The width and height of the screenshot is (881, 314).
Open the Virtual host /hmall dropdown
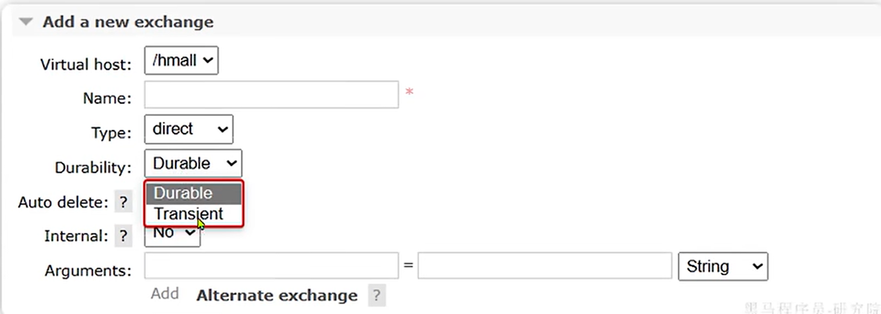coord(181,60)
